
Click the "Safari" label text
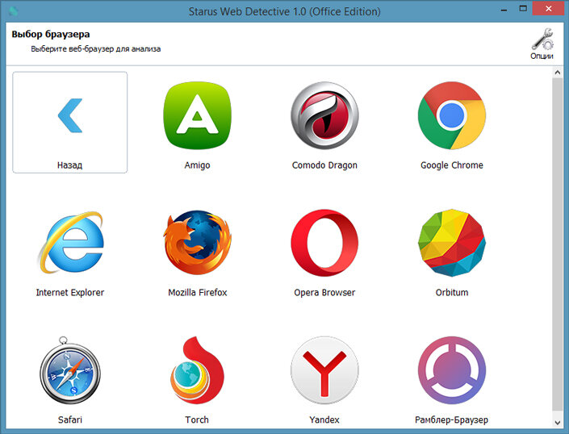70,419
